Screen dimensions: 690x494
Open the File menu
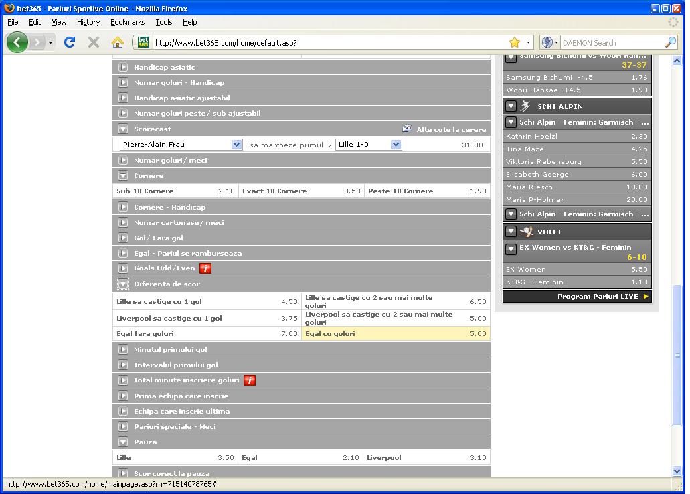click(x=13, y=22)
